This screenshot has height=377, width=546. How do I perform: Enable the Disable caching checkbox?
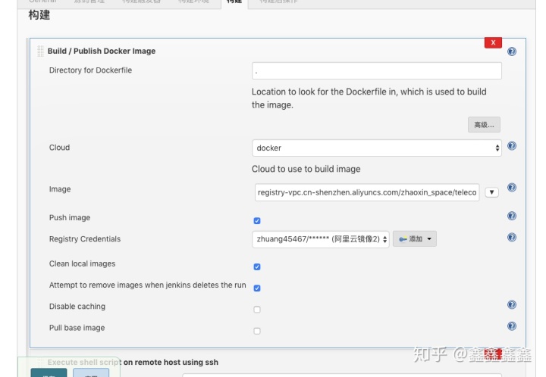pos(257,309)
